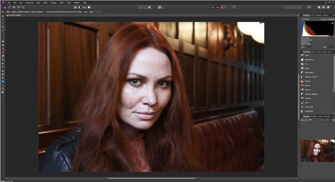Select the Text tool (A icon)
Image resolution: width=335 pixels, height=182 pixels.
(x=3, y=85)
